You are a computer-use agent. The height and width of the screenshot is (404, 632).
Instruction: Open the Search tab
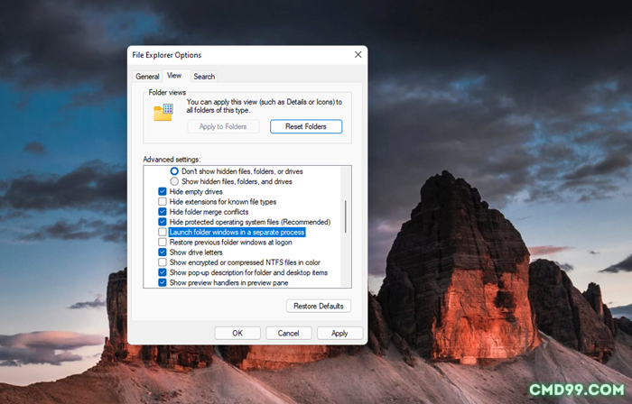204,77
